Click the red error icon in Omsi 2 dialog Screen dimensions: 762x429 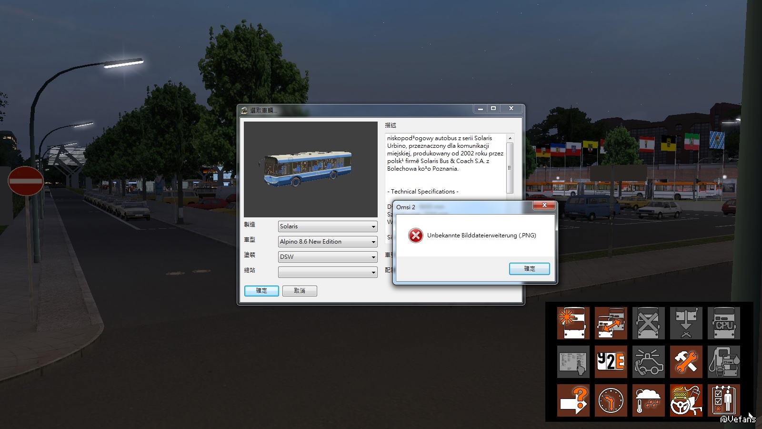(416, 235)
